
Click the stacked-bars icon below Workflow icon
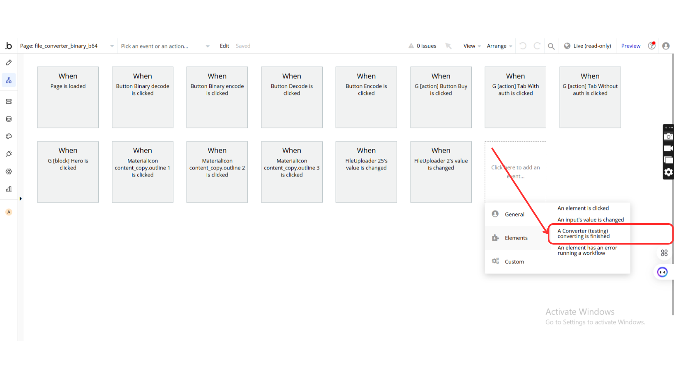9,101
